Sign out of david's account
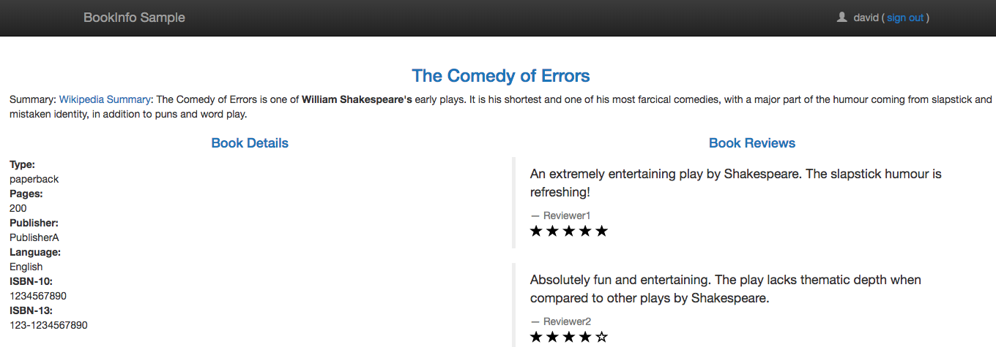 (904, 18)
